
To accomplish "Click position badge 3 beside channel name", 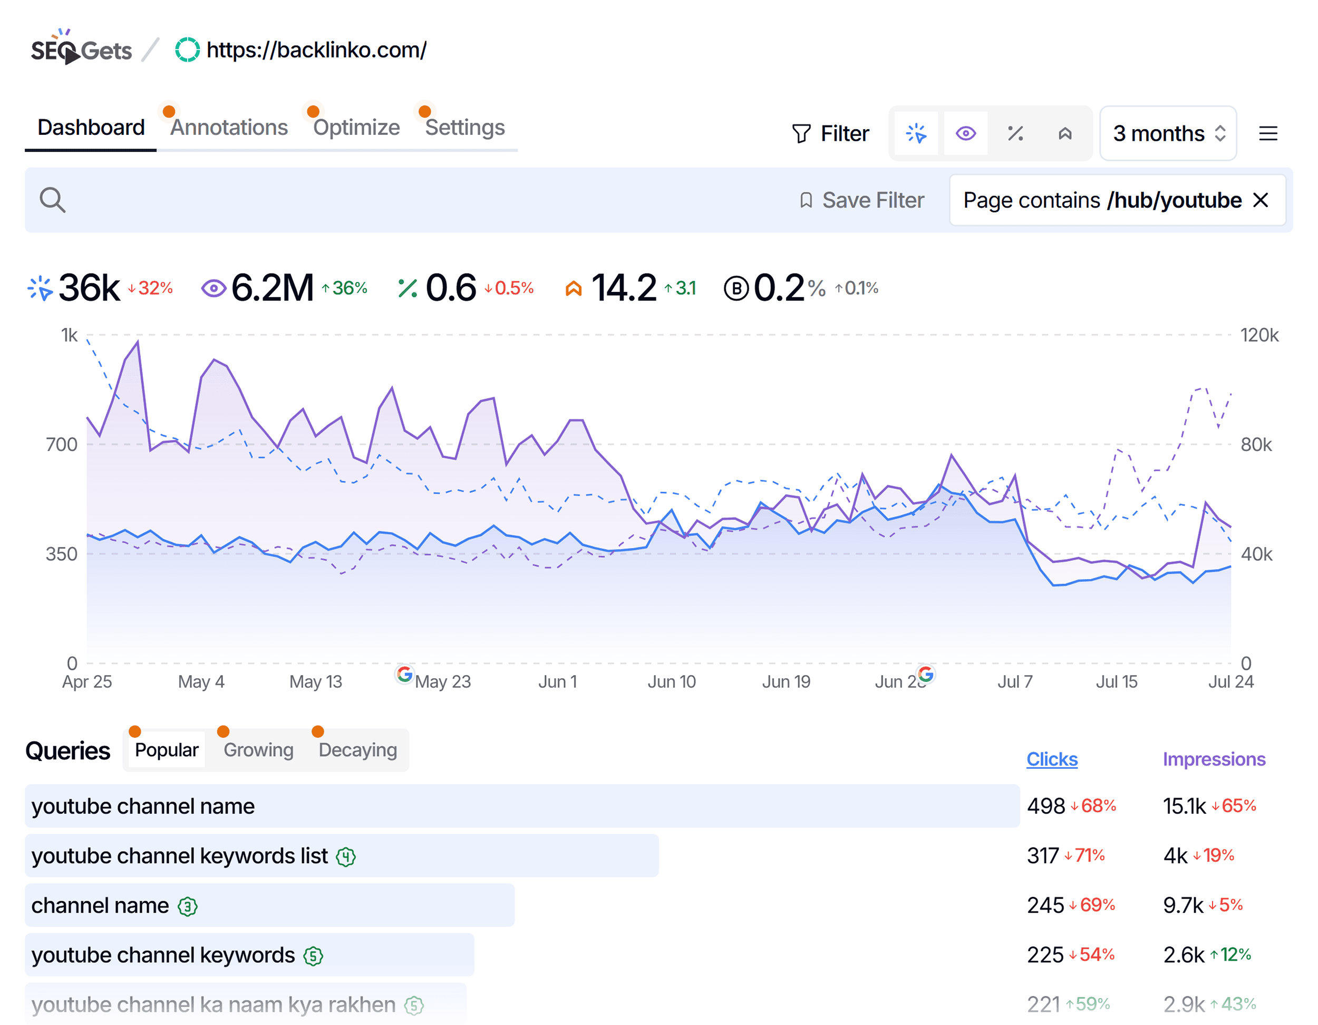I will (x=188, y=906).
